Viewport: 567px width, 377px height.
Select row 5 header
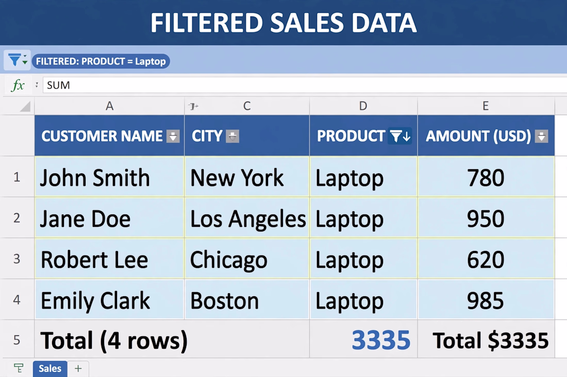tap(17, 339)
